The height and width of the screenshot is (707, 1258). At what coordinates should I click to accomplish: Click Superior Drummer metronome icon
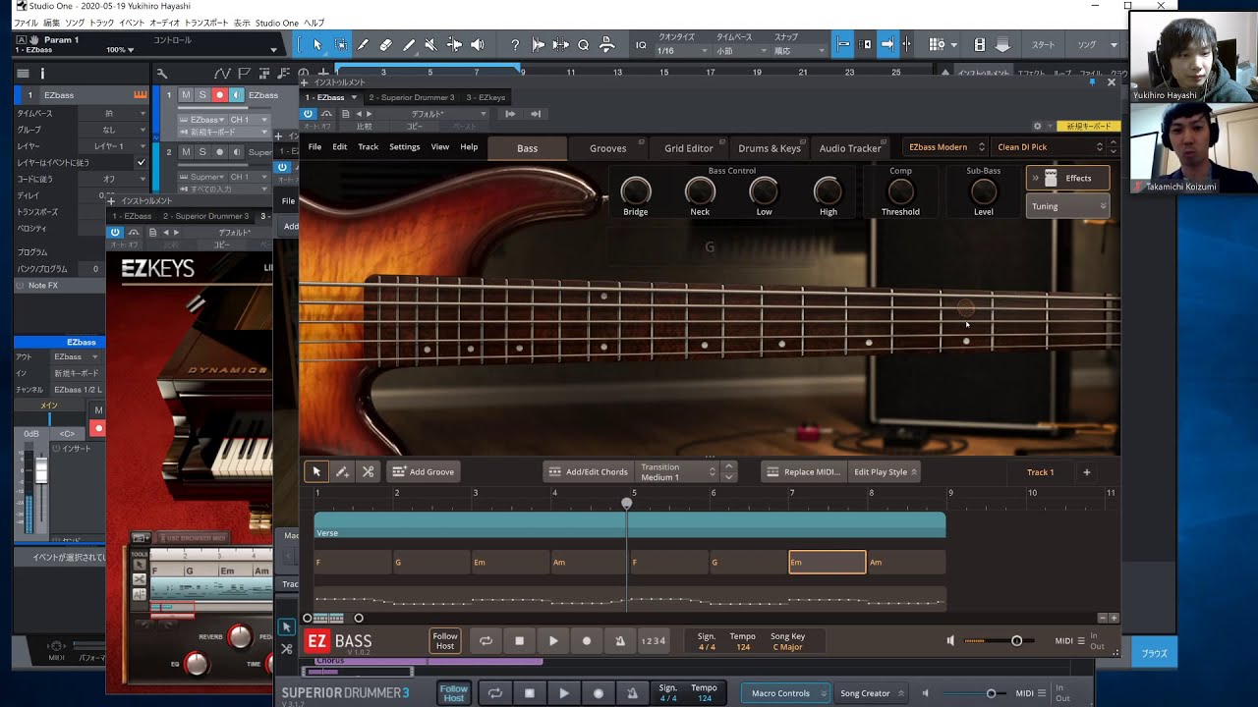632,693
